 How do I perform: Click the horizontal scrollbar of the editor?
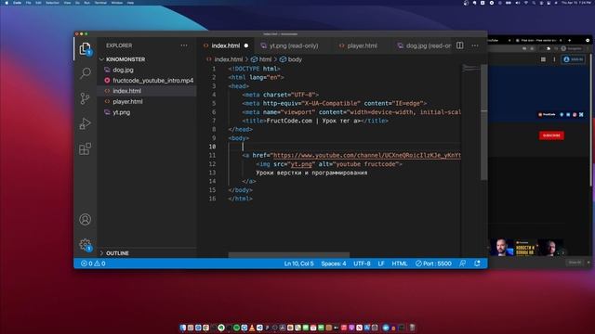(x=288, y=255)
